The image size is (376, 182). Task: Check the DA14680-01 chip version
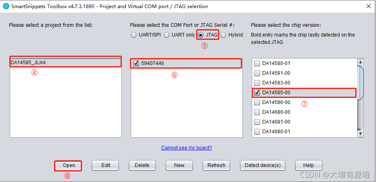coord(257,132)
